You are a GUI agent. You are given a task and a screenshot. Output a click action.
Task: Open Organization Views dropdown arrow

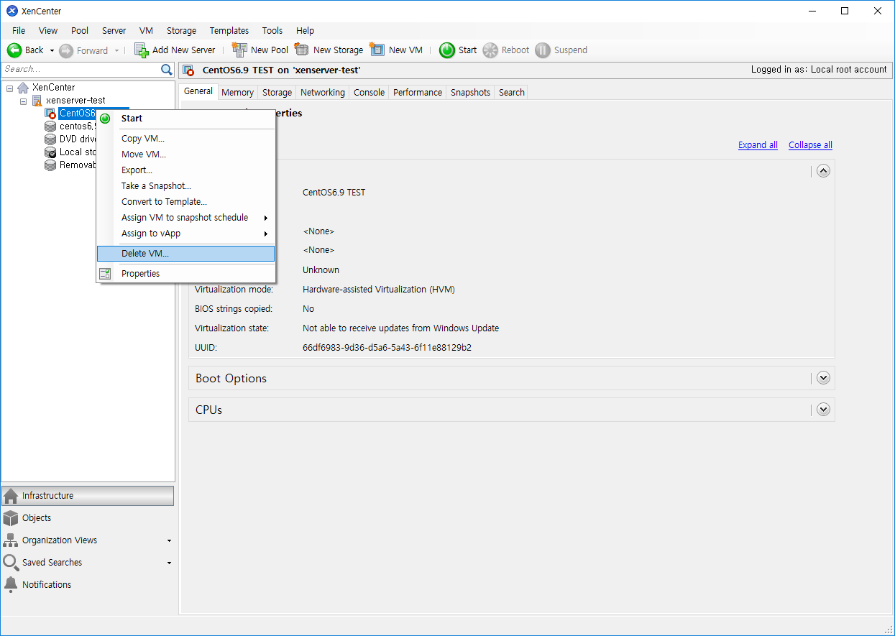tap(169, 541)
